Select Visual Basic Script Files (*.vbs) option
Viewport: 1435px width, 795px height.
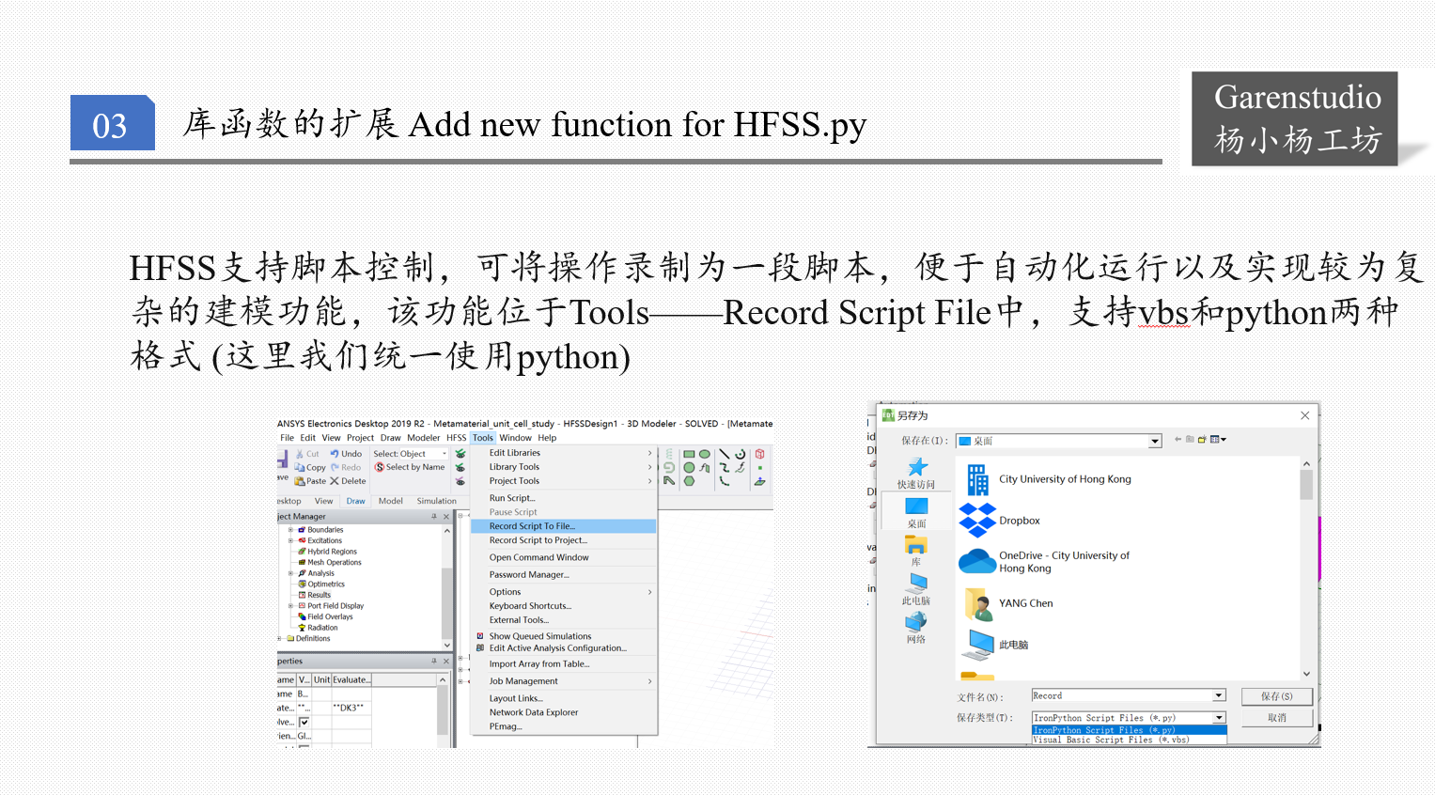[x=1129, y=740]
